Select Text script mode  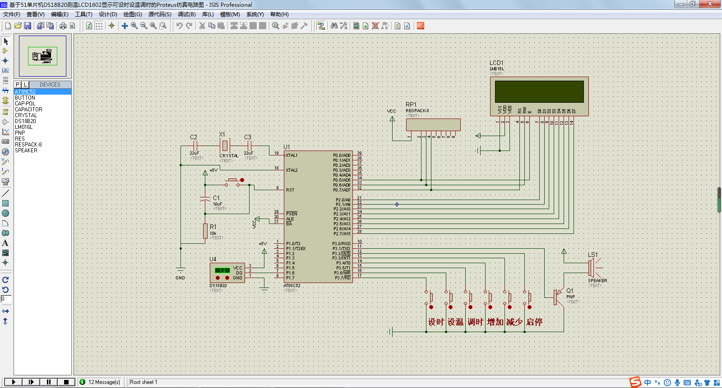(x=5, y=80)
